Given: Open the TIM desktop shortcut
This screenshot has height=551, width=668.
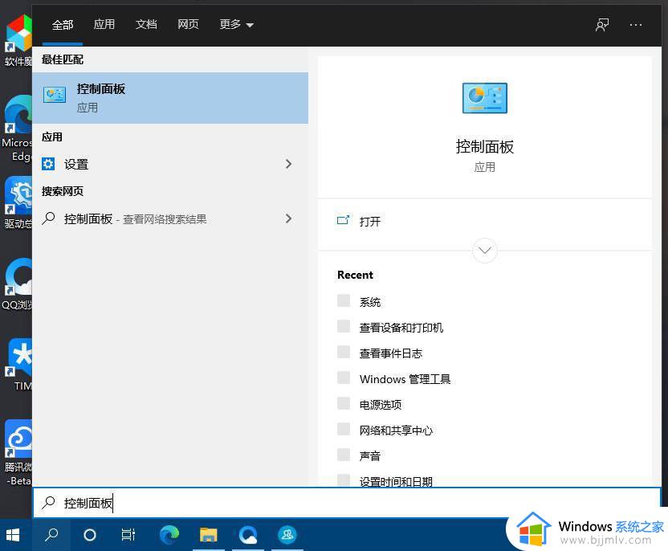Looking at the screenshot, I should click(x=19, y=365).
